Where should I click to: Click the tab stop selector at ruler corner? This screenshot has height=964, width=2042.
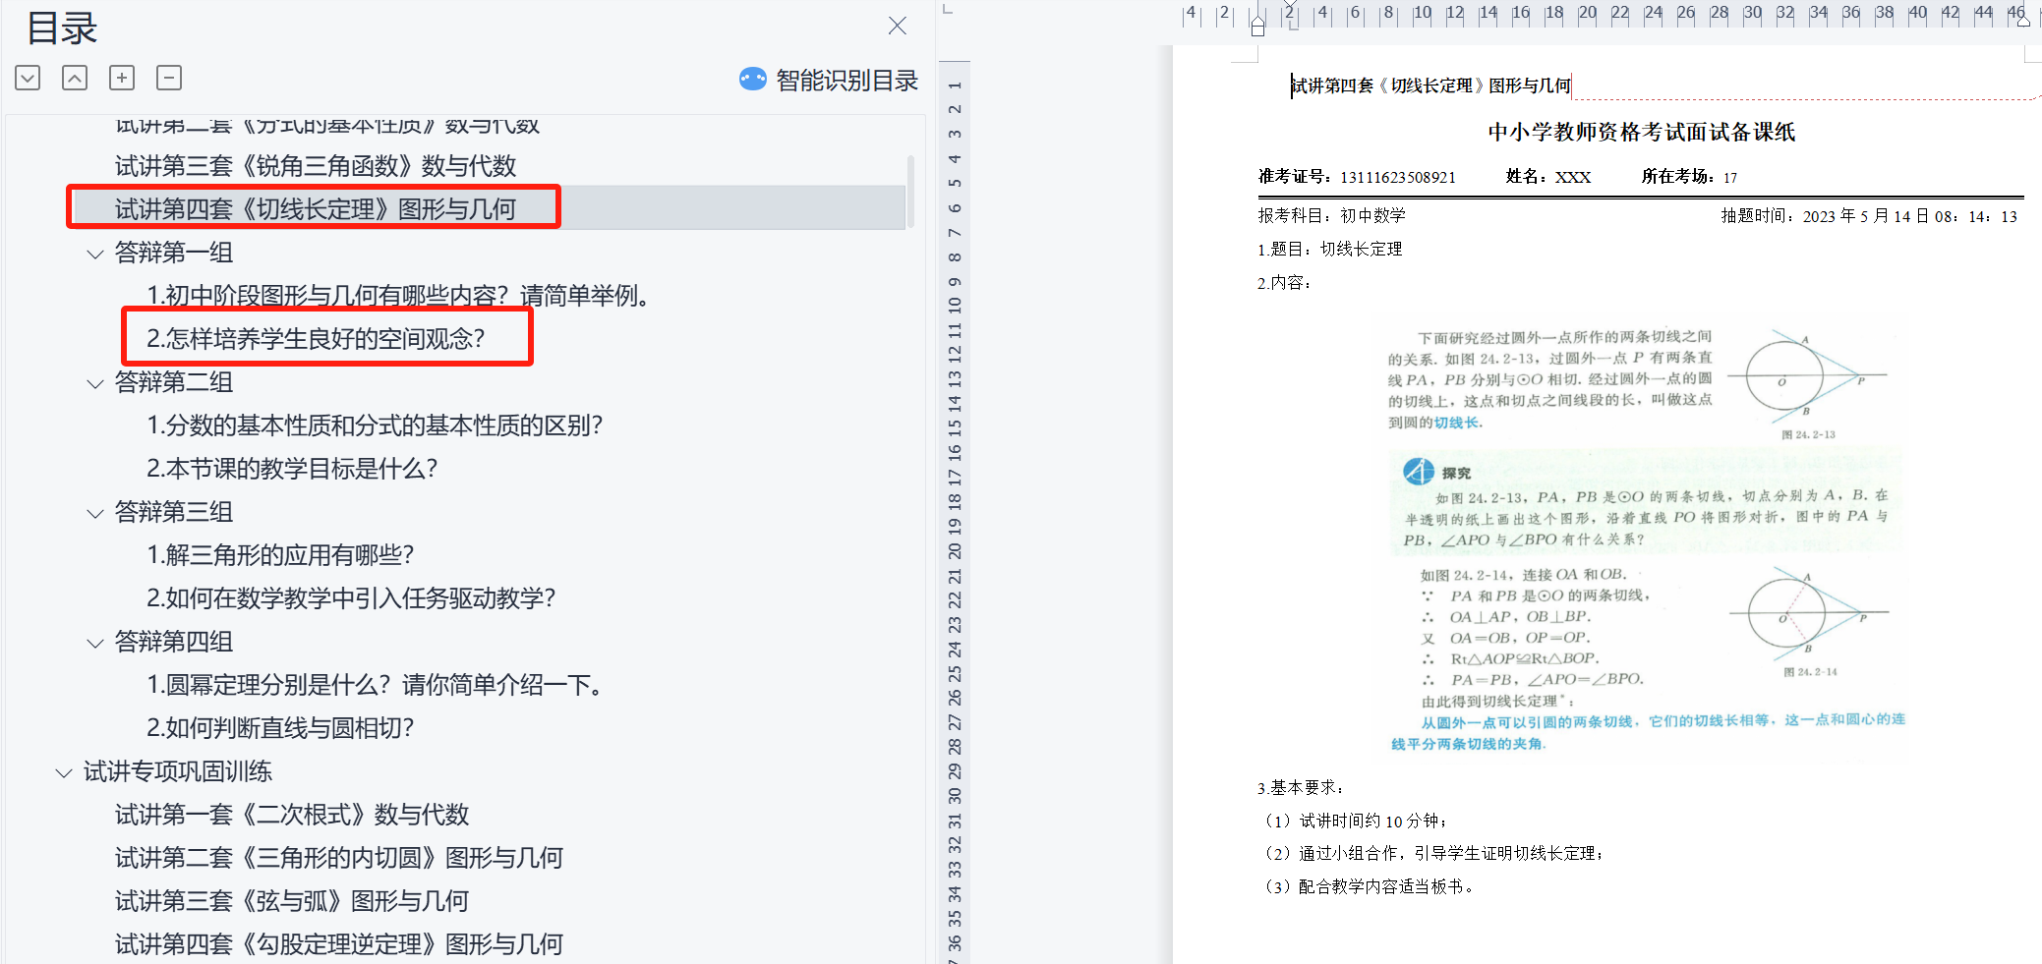point(948,9)
